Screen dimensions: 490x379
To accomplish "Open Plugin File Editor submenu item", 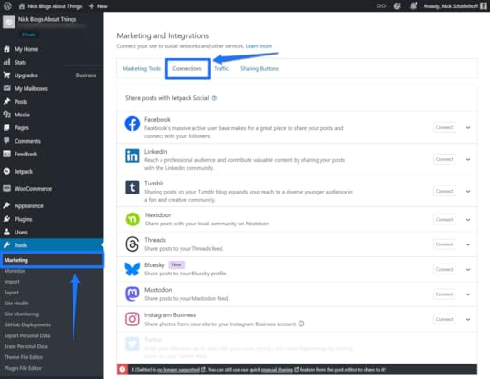I will (x=23, y=368).
